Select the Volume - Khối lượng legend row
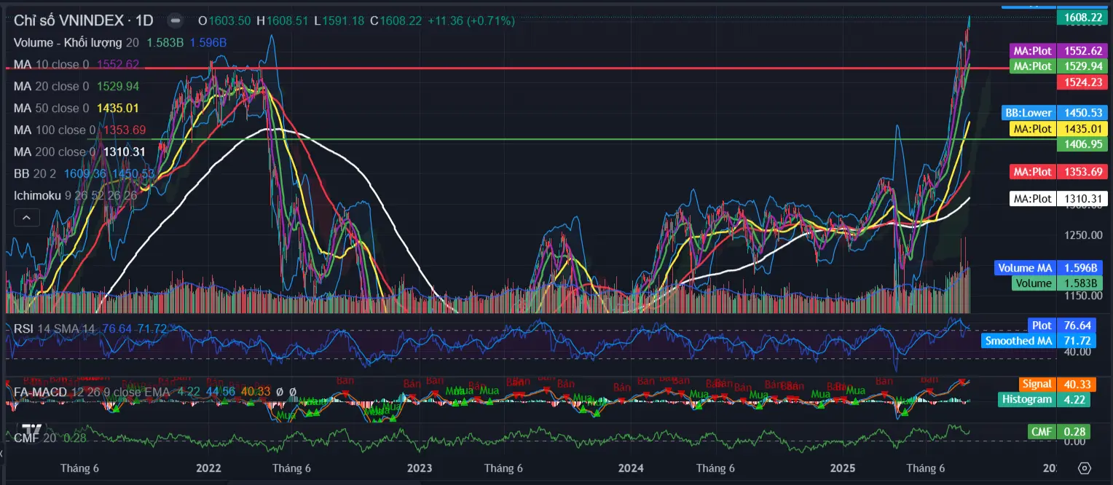Screen dimensions: 1113x485 (120, 43)
